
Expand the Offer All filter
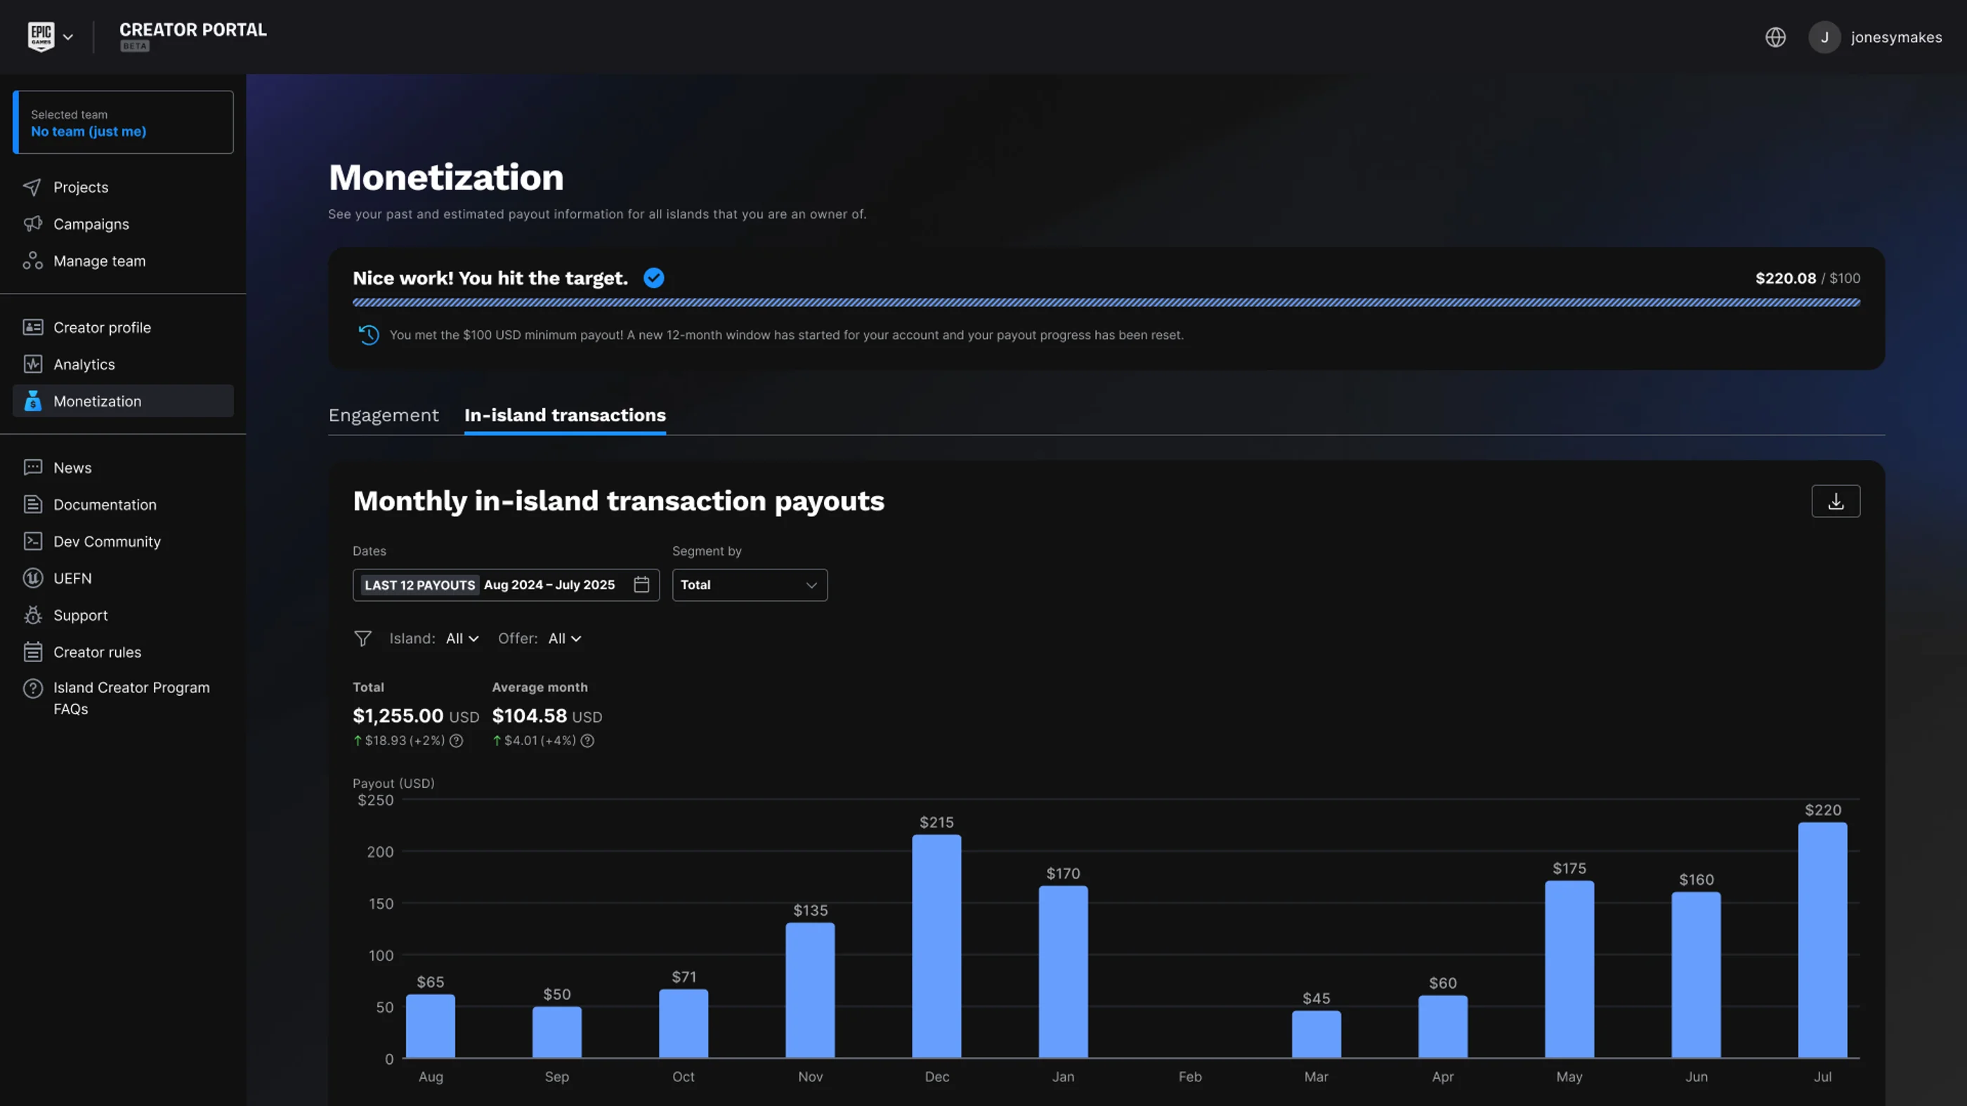[x=564, y=638]
